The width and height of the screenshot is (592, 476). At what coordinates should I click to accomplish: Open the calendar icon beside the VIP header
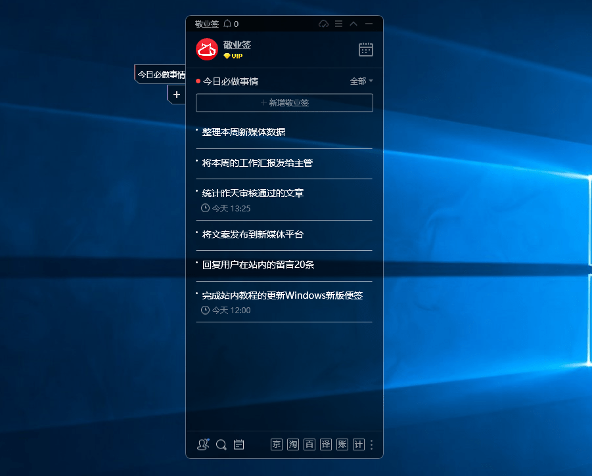(365, 49)
